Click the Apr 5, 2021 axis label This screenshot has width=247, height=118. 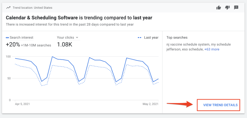tap(22, 104)
